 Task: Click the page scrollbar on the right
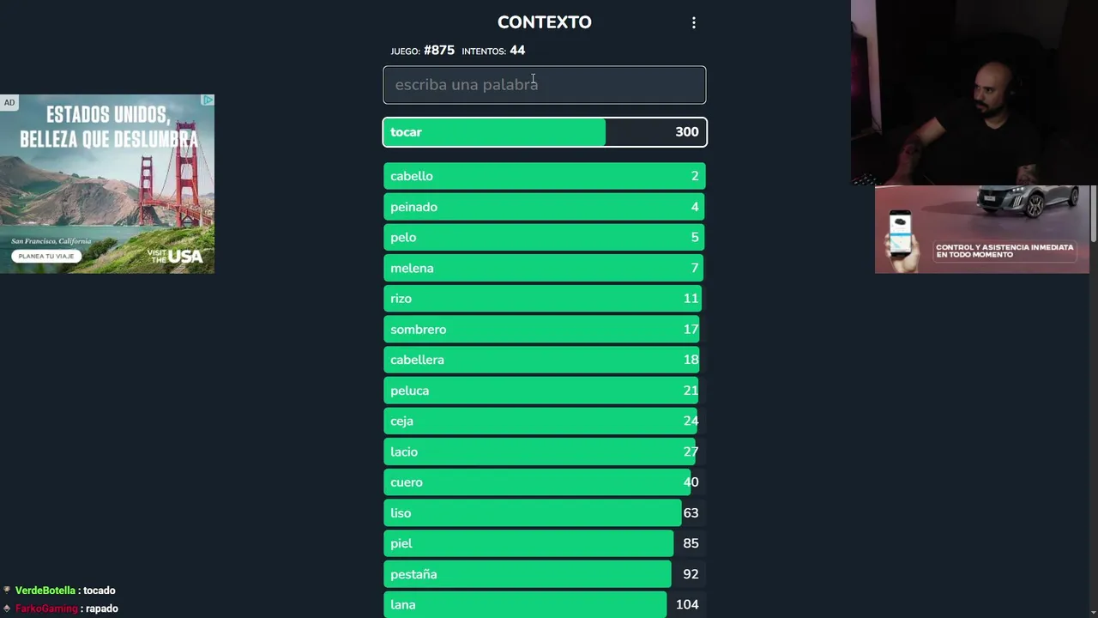coord(1093,215)
